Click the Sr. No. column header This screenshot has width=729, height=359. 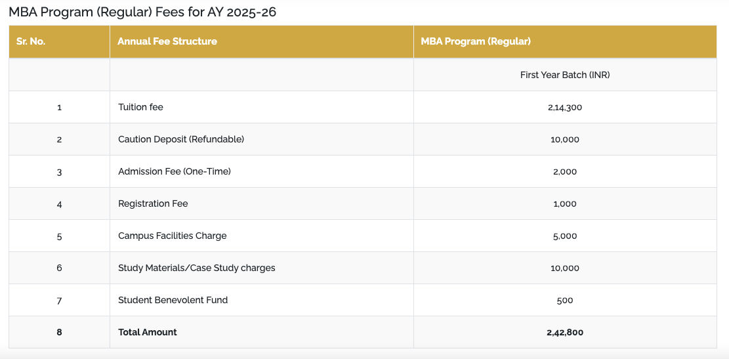tap(31, 41)
